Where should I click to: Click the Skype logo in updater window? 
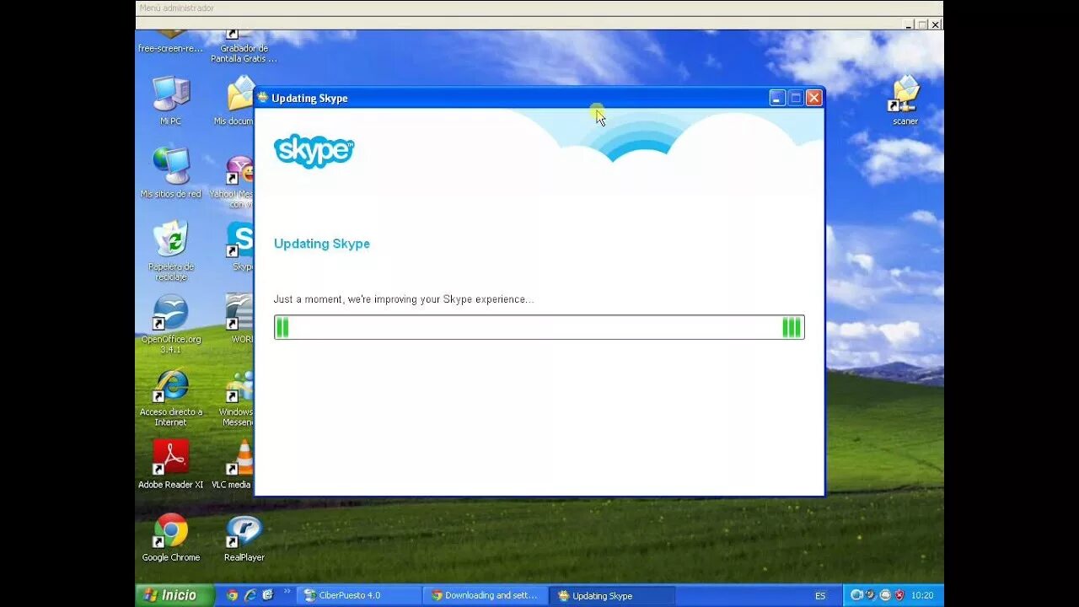314,150
